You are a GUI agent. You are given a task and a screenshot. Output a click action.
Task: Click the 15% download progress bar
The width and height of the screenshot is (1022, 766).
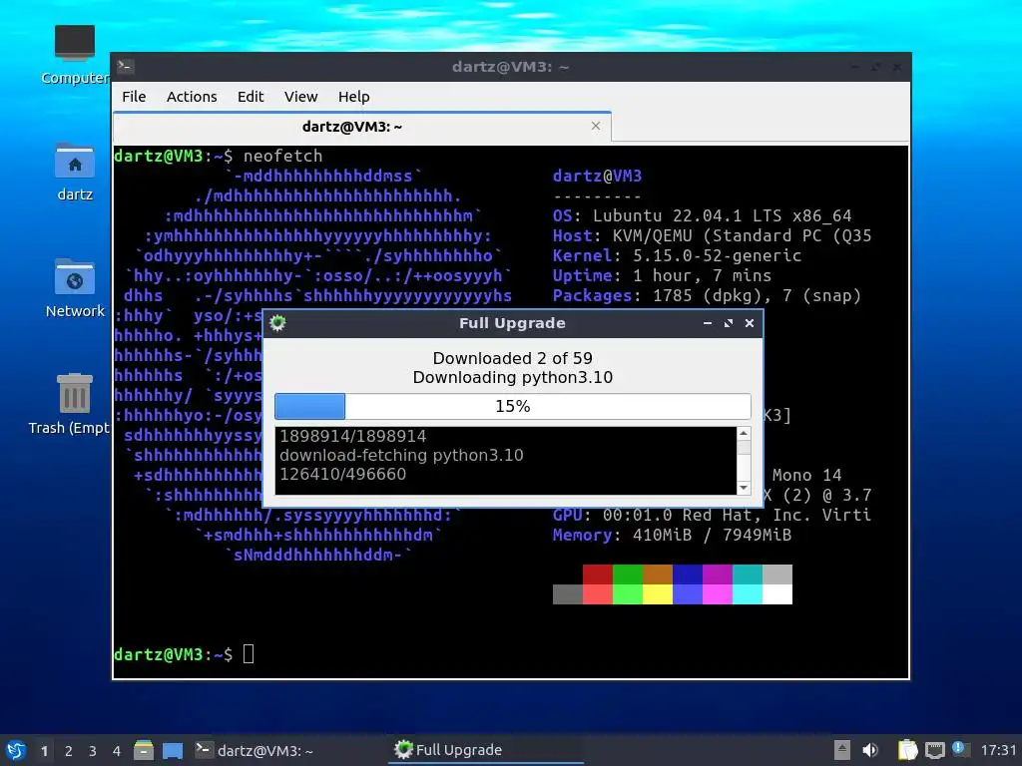pos(512,407)
